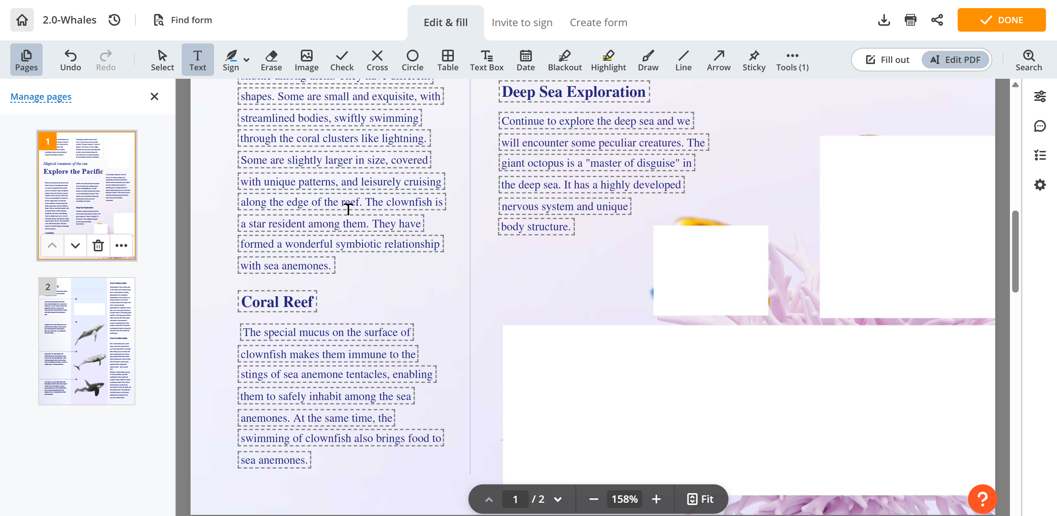Choose the Select tool
1057x516 pixels.
click(x=162, y=60)
